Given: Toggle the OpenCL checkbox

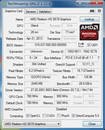Looking at the screenshot, I should pyautogui.click(x=28, y=116).
